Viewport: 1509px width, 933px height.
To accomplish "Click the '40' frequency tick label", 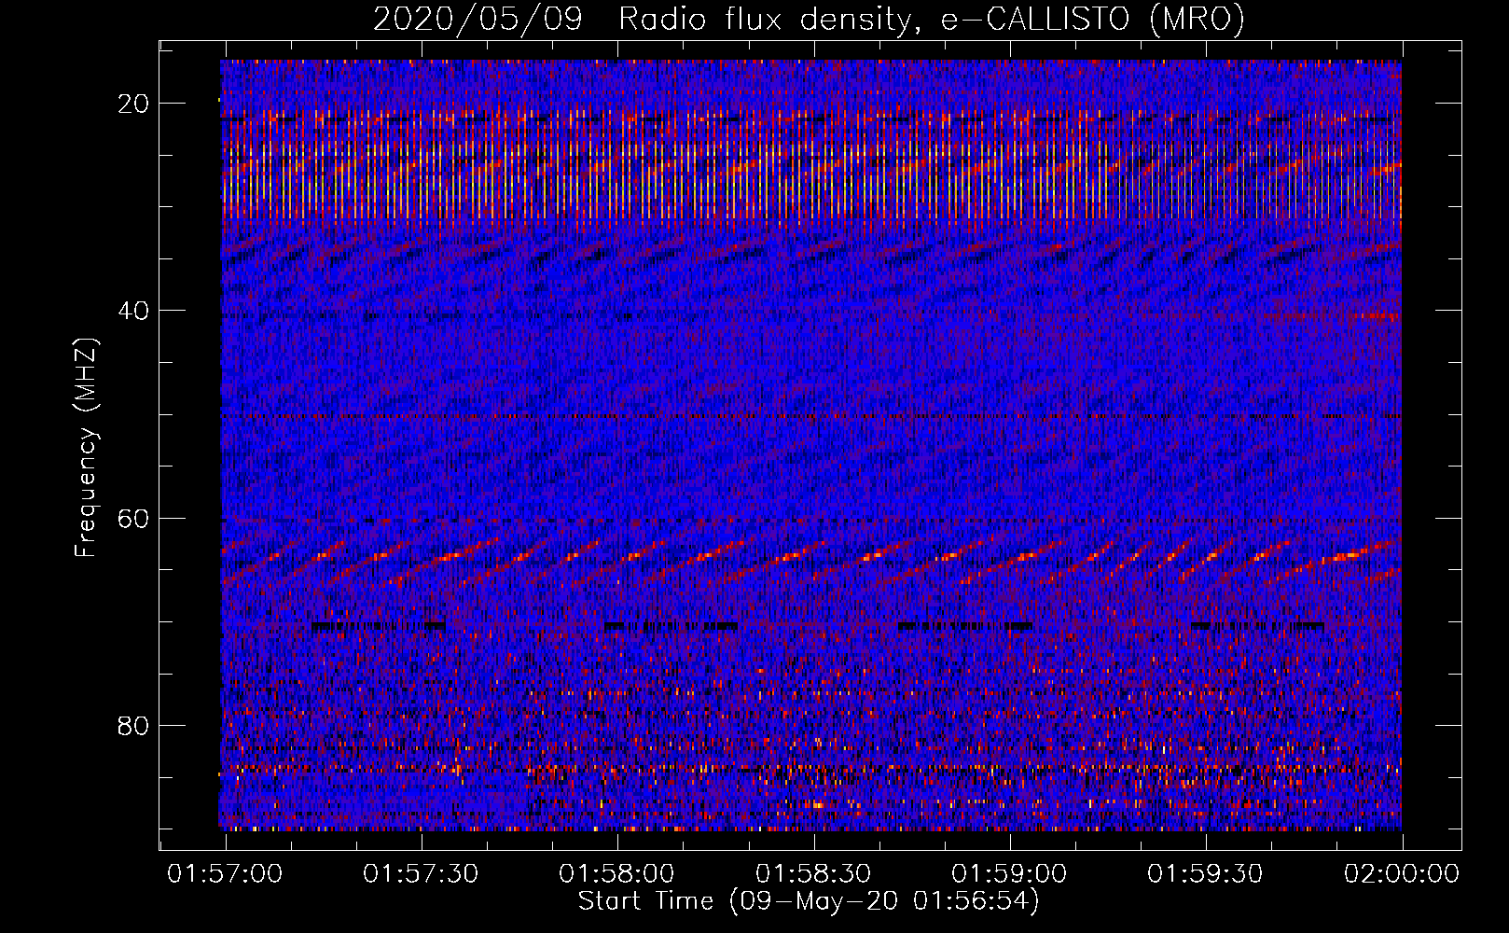I will click(134, 311).
